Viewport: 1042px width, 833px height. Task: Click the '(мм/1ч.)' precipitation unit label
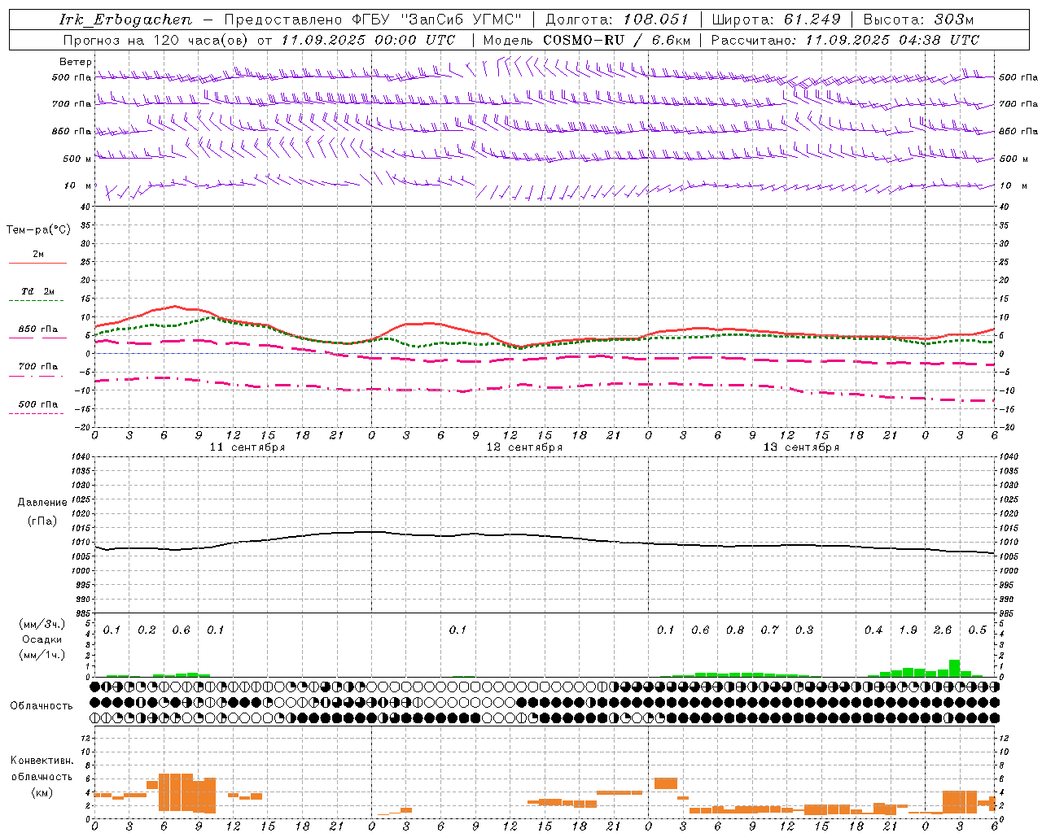tap(43, 655)
